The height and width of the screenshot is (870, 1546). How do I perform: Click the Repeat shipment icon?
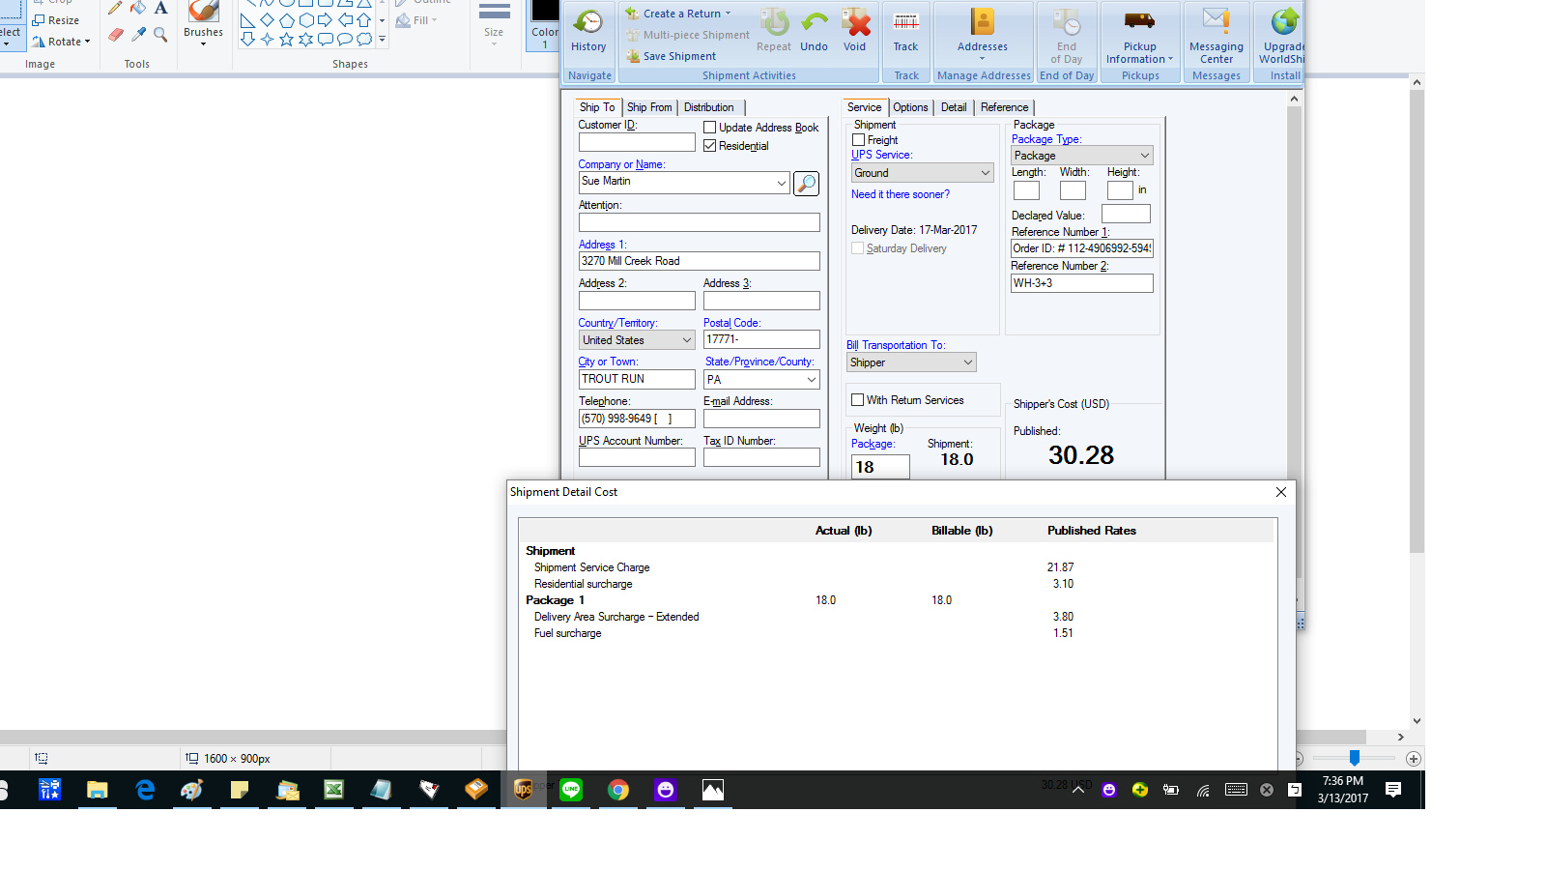pos(774,31)
